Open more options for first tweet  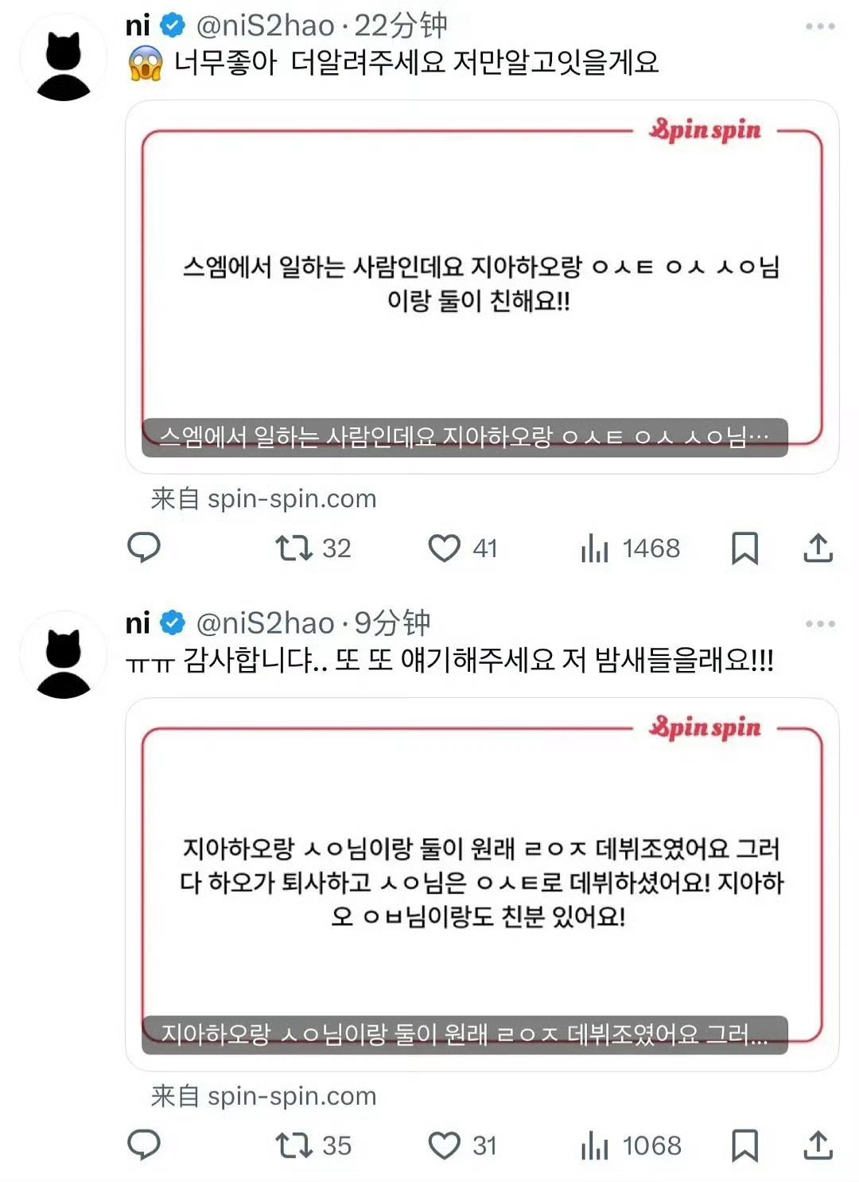click(820, 26)
